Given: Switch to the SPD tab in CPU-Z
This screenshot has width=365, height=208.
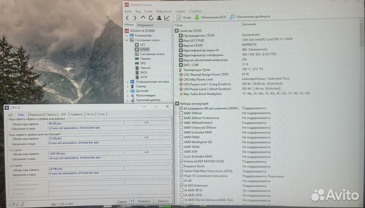Looking at the screenshot, I should click(63, 114).
